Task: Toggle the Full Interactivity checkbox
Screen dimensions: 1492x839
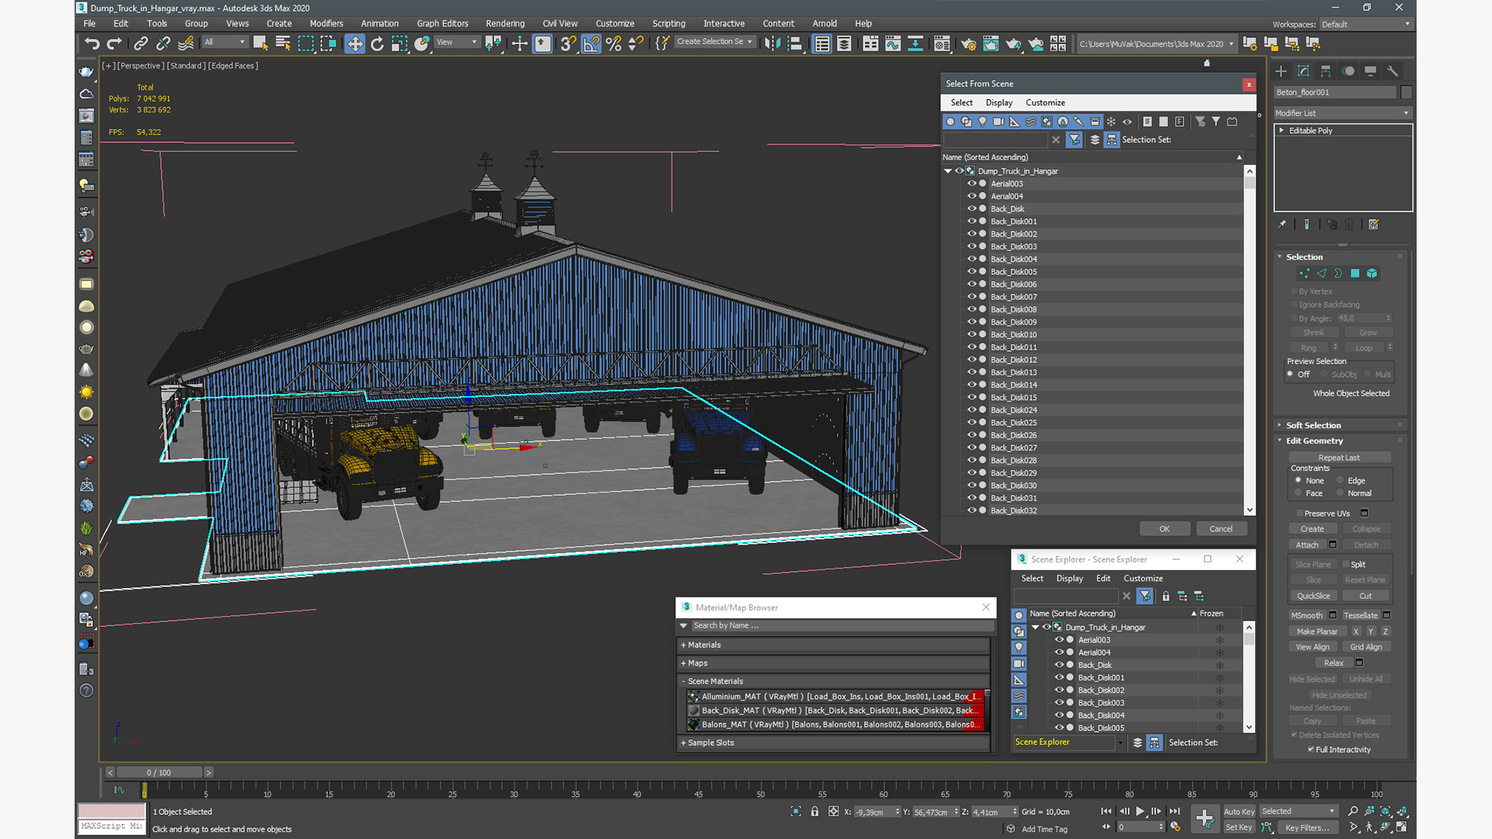Action: coord(1311,750)
